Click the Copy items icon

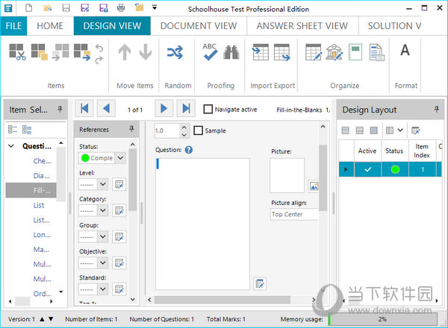click(40, 52)
